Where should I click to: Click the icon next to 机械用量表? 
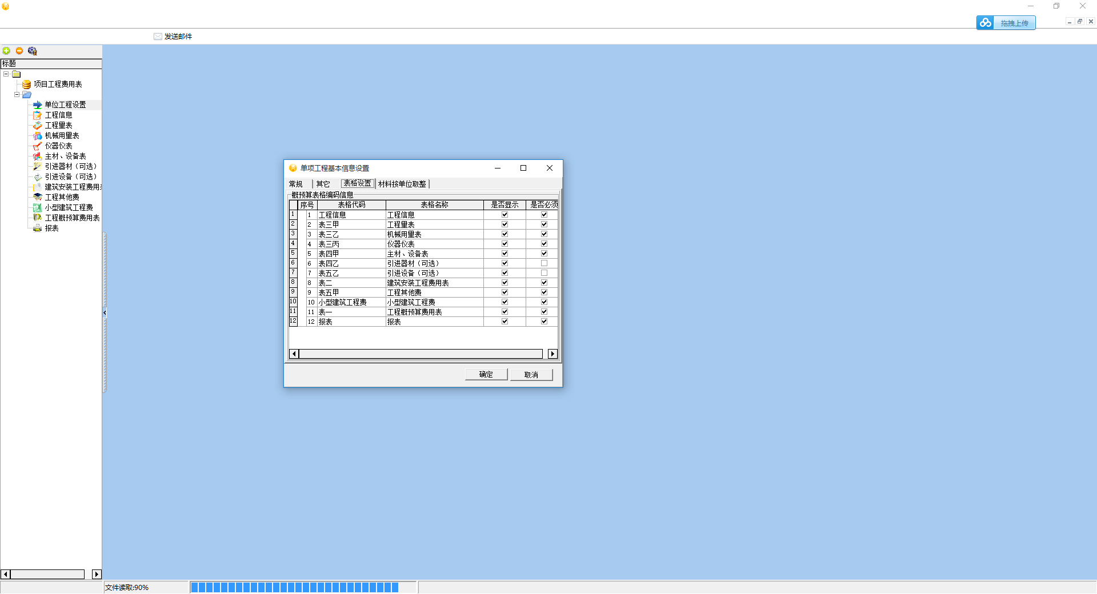[x=38, y=136]
